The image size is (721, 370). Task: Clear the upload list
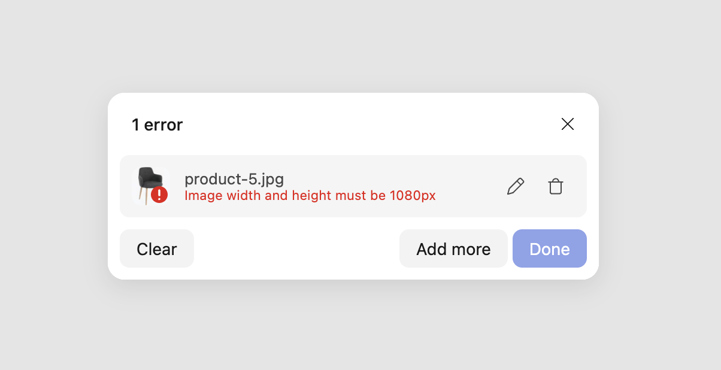click(157, 248)
